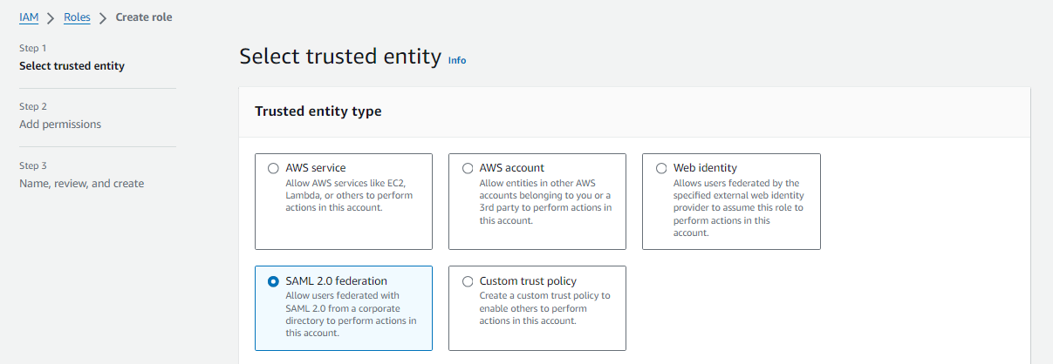Screen dimensions: 1053x364
Task: Open Step 3 Name, review, and create
Action: tap(82, 184)
